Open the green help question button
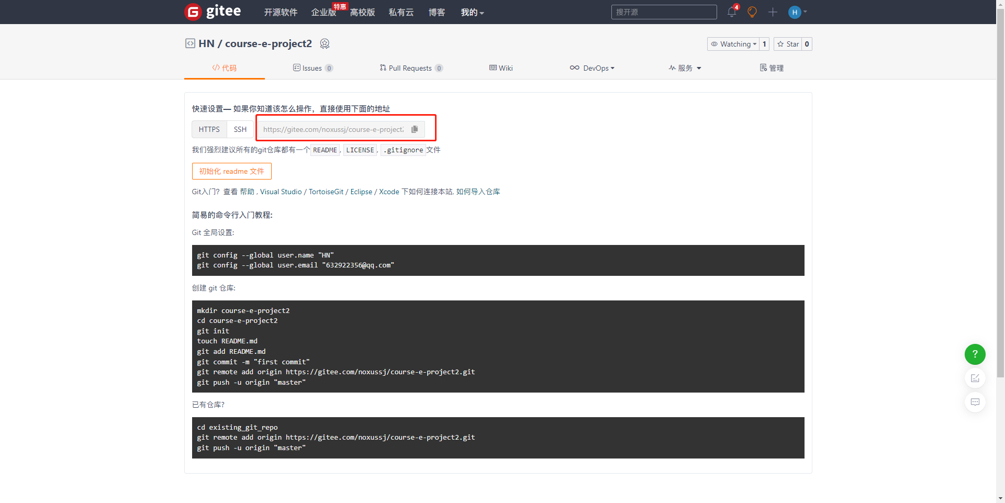The image size is (1005, 503). coord(975,354)
